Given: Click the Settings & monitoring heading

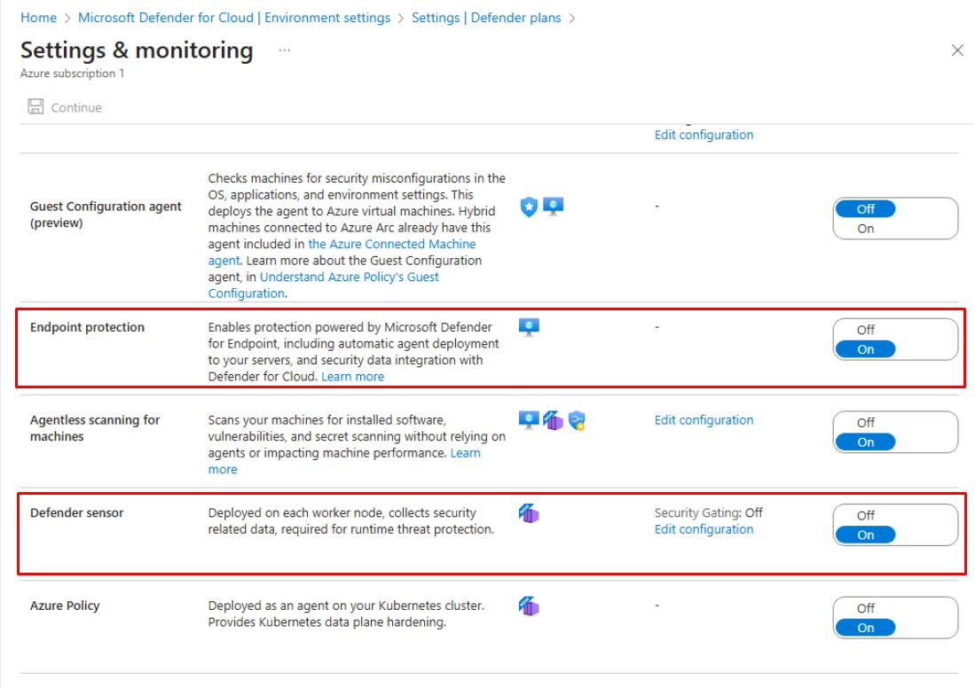Looking at the screenshot, I should pyautogui.click(x=137, y=51).
